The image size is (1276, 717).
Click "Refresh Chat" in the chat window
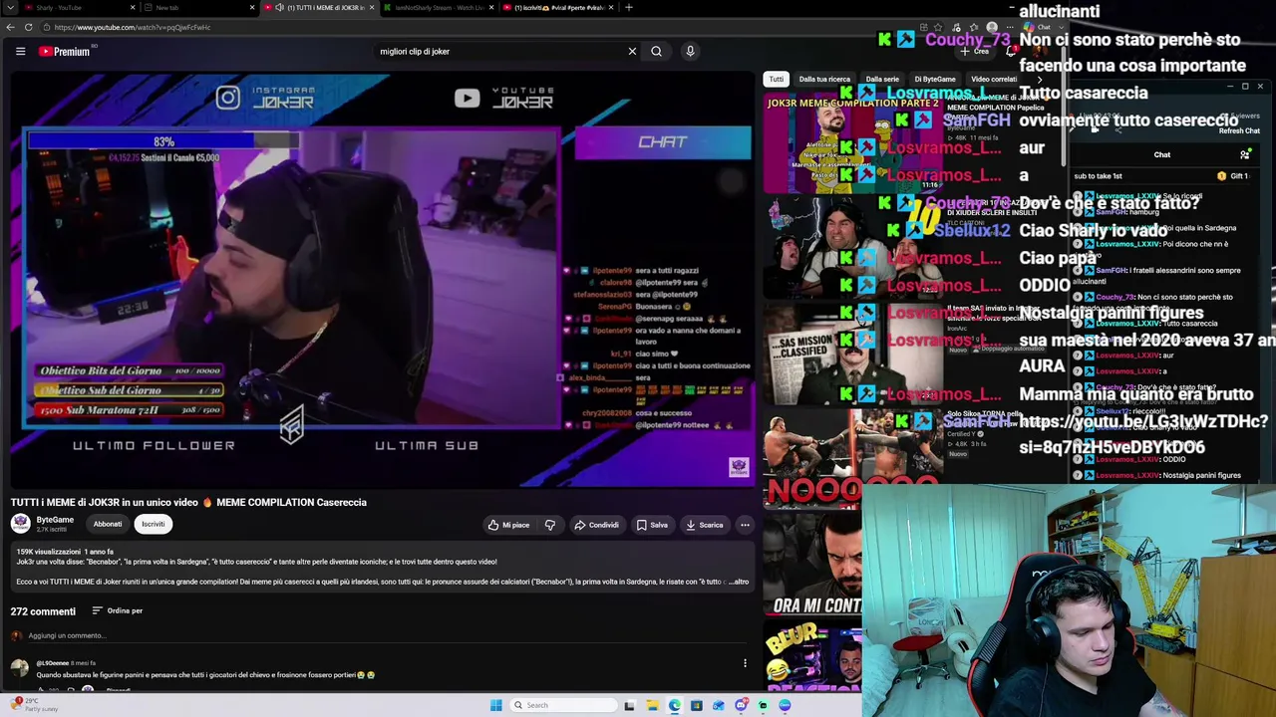(x=1239, y=130)
